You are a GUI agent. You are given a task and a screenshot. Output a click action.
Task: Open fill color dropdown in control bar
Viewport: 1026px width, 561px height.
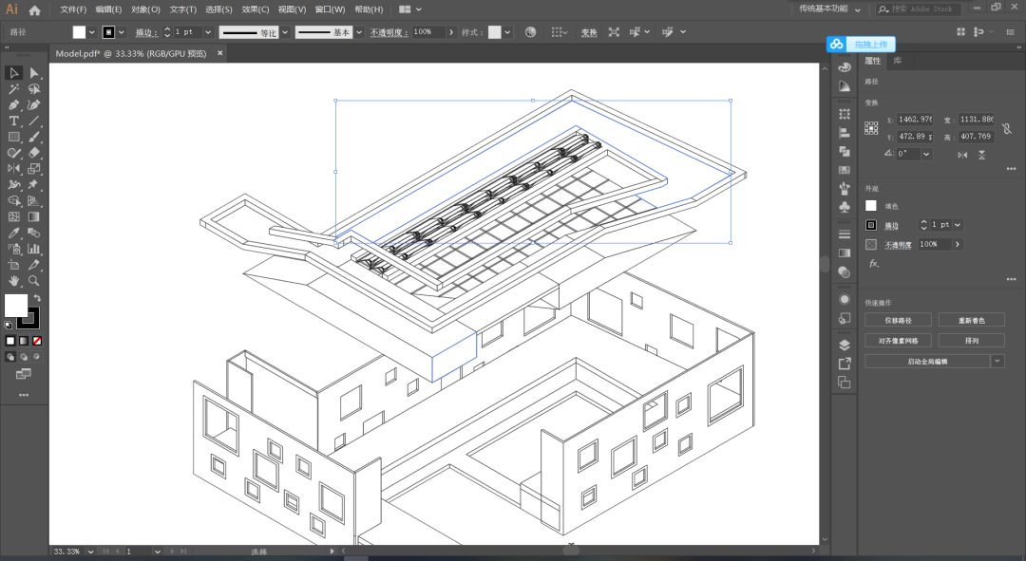(91, 32)
